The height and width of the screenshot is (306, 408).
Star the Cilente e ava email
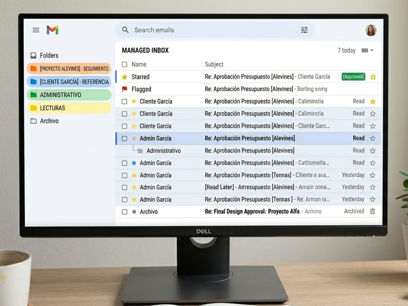click(373, 175)
